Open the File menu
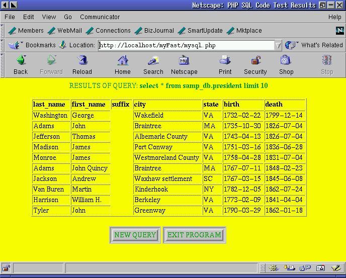This screenshot has width=346, height=278. click(10, 17)
